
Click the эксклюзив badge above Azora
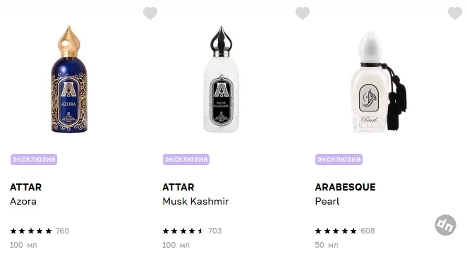pos(34,159)
